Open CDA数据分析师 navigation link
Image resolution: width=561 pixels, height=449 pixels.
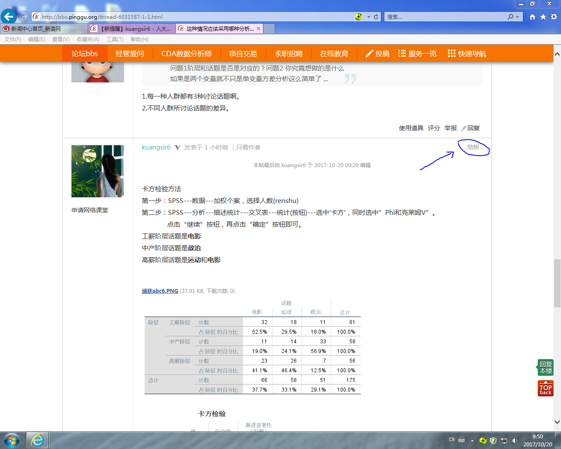186,53
